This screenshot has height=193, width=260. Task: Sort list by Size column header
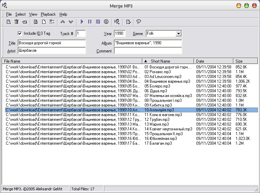point(239,61)
